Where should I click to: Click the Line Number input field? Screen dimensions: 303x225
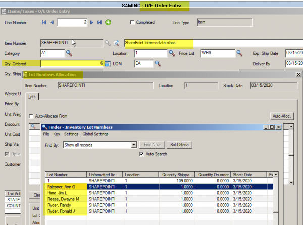coord(72,22)
